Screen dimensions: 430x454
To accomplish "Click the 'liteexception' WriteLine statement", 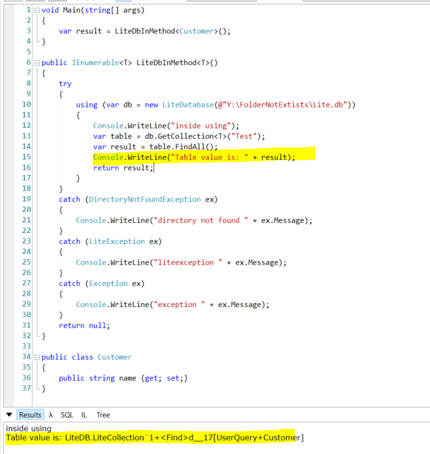I will [x=181, y=263].
